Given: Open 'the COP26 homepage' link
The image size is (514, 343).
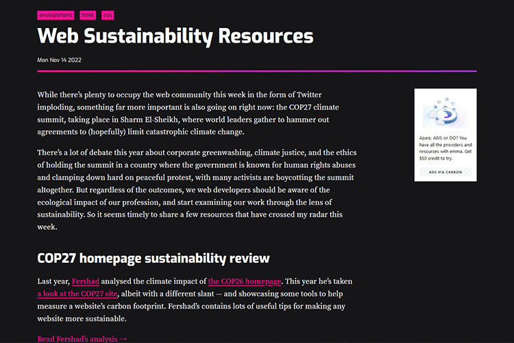Looking at the screenshot, I should pyautogui.click(x=245, y=281).
